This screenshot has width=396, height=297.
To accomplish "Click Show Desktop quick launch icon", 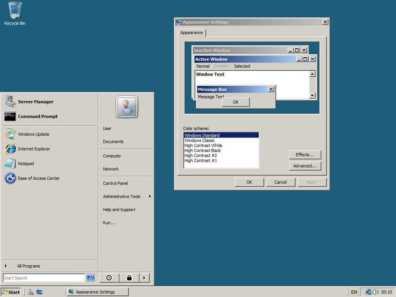I will click(39, 292).
